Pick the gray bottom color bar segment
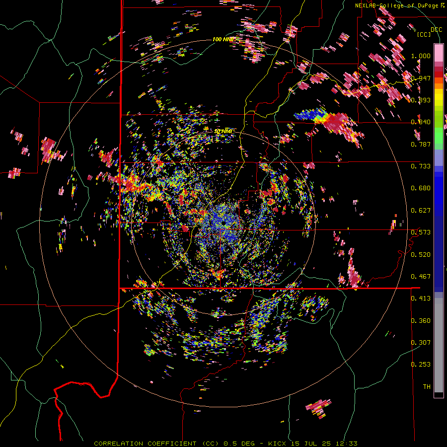Image resolution: width=447 pixels, height=447 pixels. [x=439, y=345]
